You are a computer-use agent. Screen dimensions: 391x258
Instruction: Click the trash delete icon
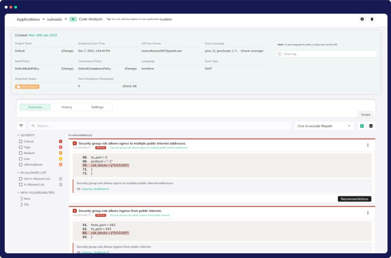click(372, 19)
